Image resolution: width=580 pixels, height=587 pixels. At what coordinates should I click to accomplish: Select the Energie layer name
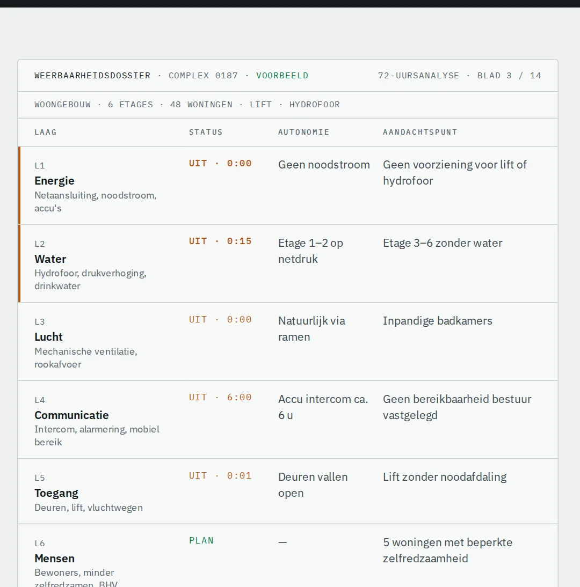coord(54,181)
